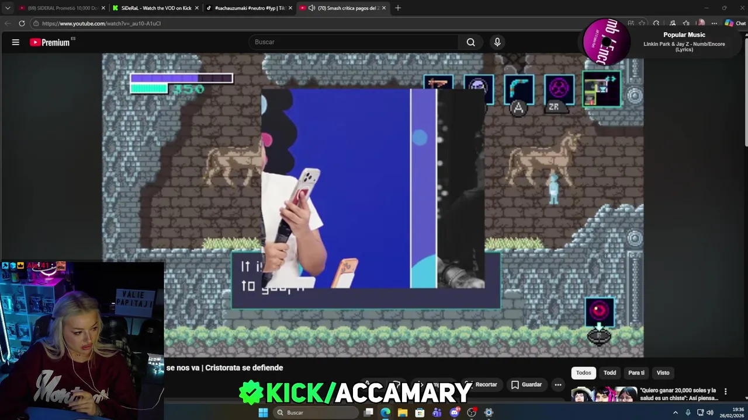This screenshot has height=420, width=748.
Task: Start voice search with microphone icon
Action: (x=497, y=42)
